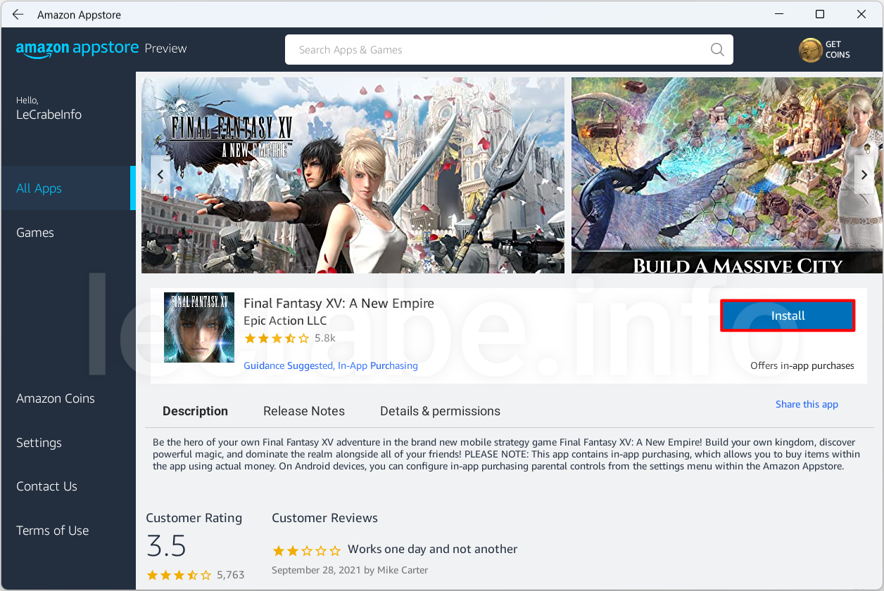Click the review title Works one day and not another
This screenshot has width=884, height=591.
point(433,549)
